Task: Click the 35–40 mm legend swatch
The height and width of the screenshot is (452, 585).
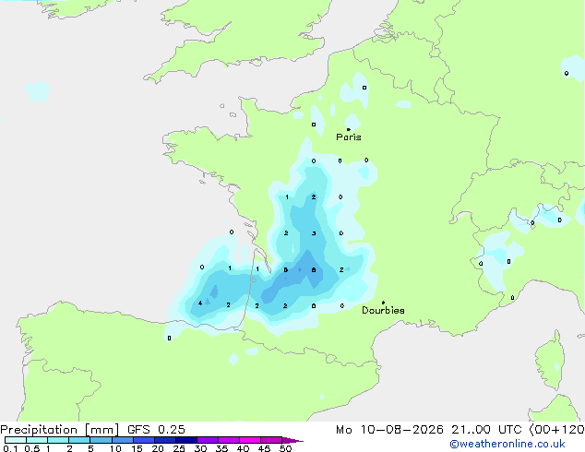Action: click(x=229, y=440)
